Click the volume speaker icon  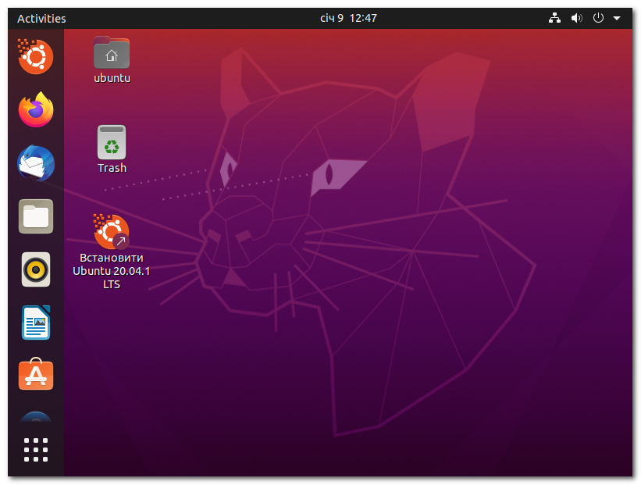tap(576, 17)
